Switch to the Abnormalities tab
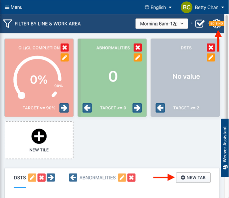The image size is (229, 198). pyautogui.click(x=97, y=178)
